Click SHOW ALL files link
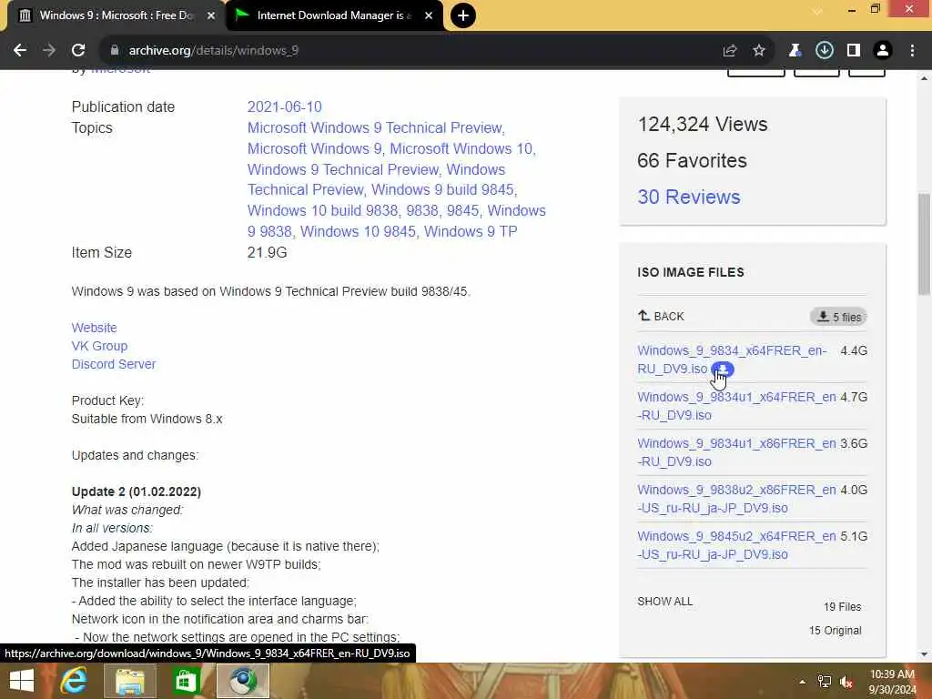 point(664,602)
